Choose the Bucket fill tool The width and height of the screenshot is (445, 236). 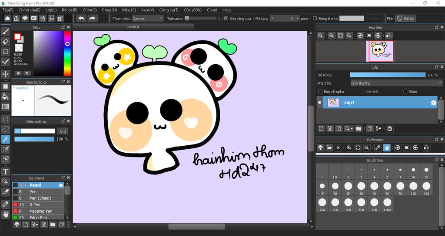click(x=5, y=97)
